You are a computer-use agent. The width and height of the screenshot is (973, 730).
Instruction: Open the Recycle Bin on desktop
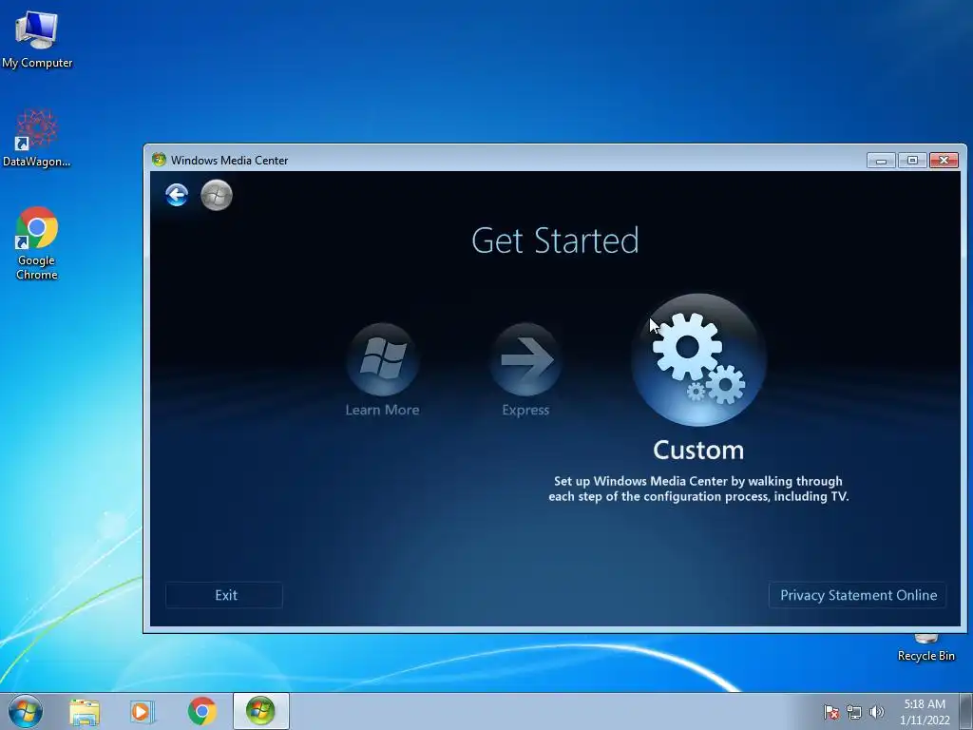[925, 648]
